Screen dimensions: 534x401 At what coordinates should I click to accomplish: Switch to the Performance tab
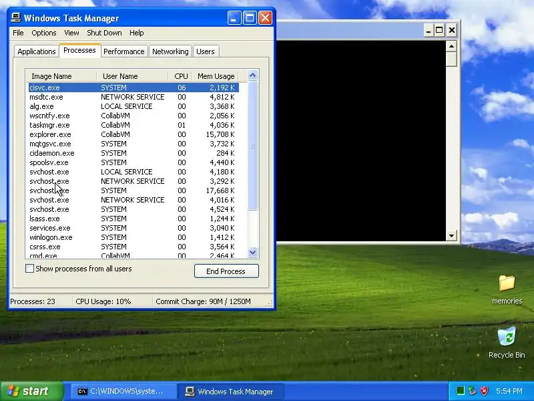(124, 51)
